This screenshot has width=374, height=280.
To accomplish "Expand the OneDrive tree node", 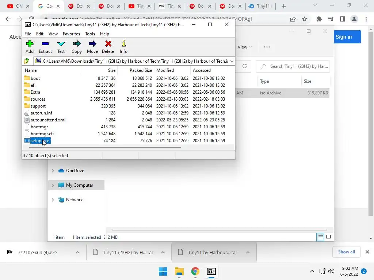I will point(53,171).
